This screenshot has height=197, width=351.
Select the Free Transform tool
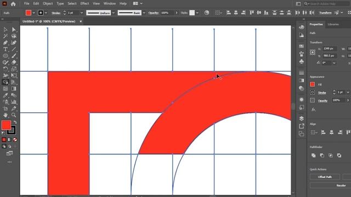click(14, 76)
